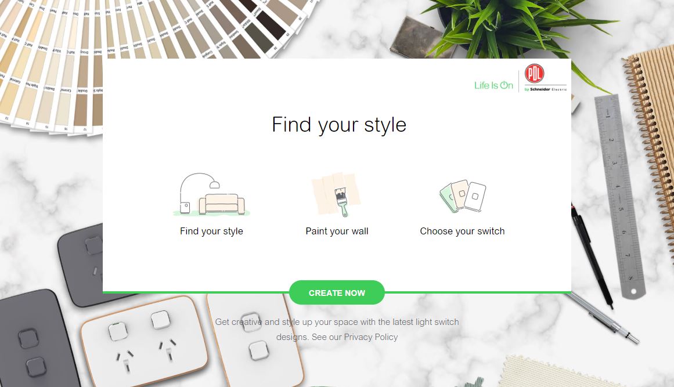Click the red PDL logo
This screenshot has height=387, width=674.
tap(534, 74)
